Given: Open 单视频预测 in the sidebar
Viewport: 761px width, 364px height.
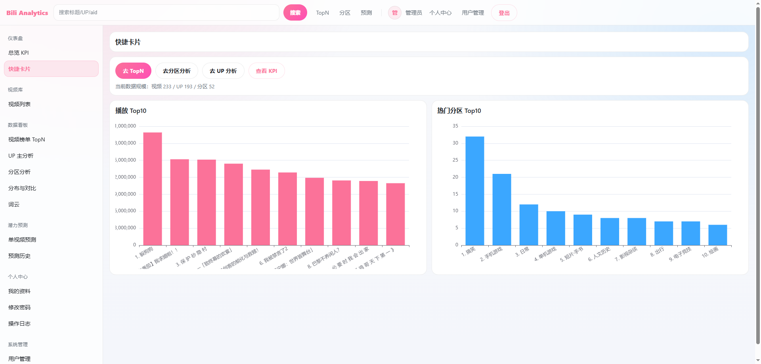Looking at the screenshot, I should click(22, 240).
